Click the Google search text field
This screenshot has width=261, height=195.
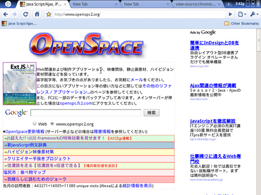coord(86,113)
